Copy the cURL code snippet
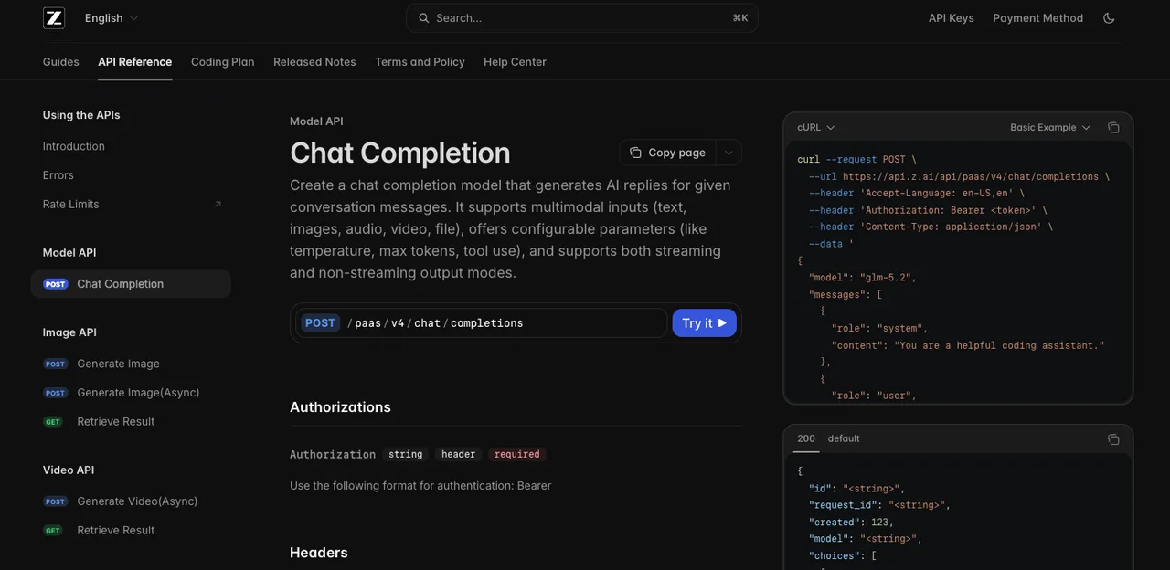1170x570 pixels. pos(1113,128)
